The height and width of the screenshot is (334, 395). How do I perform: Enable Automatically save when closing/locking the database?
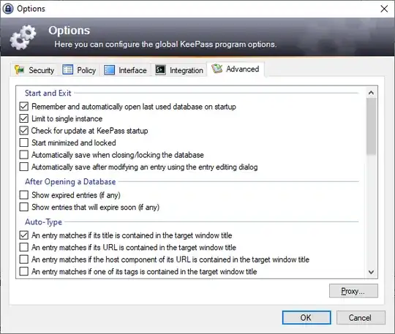click(x=24, y=155)
